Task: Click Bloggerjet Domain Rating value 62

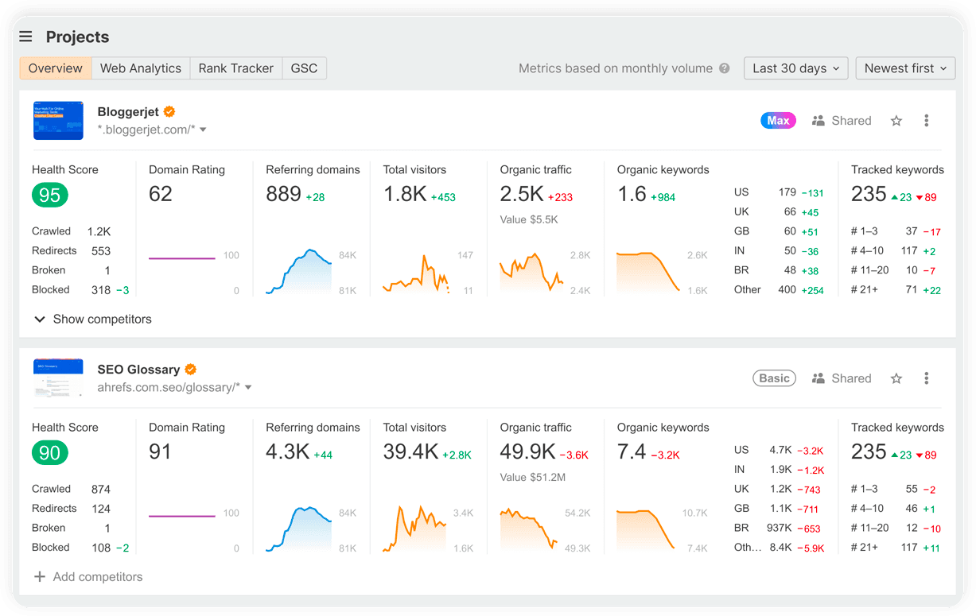Action: tap(161, 194)
